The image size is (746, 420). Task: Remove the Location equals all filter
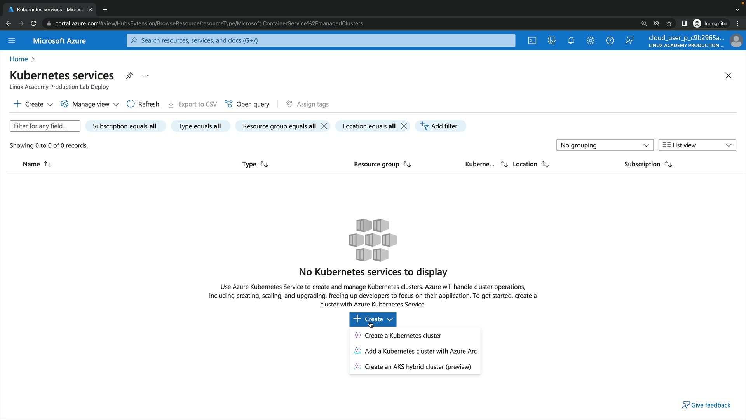pos(404,126)
